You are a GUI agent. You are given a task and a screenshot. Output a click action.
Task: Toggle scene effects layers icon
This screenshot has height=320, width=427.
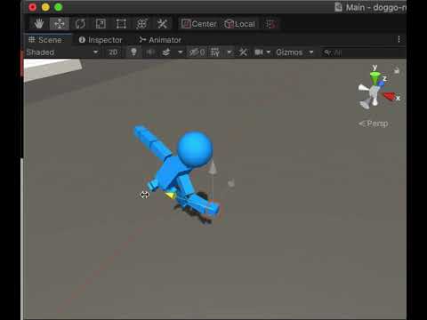click(x=166, y=52)
